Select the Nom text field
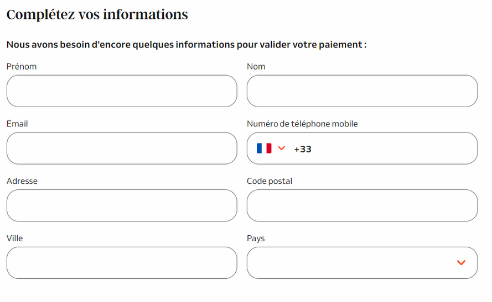This screenshot has height=302, width=492. pyautogui.click(x=362, y=91)
